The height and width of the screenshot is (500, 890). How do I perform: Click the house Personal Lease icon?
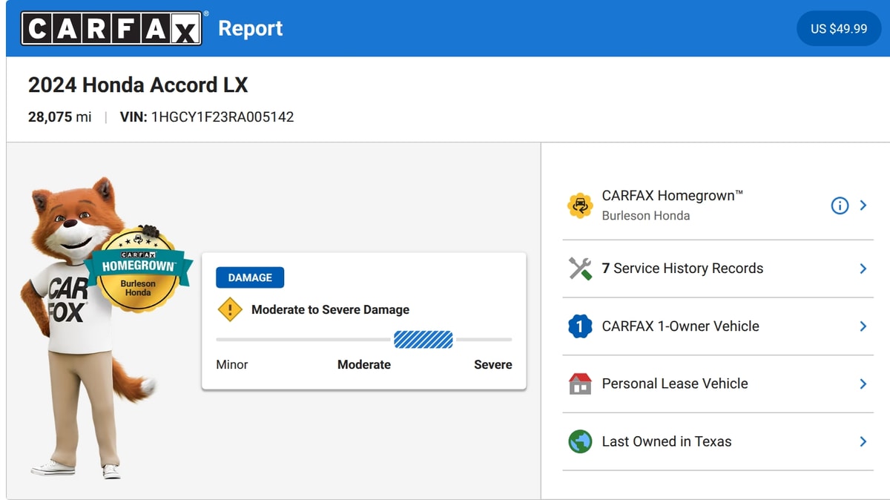tap(580, 384)
